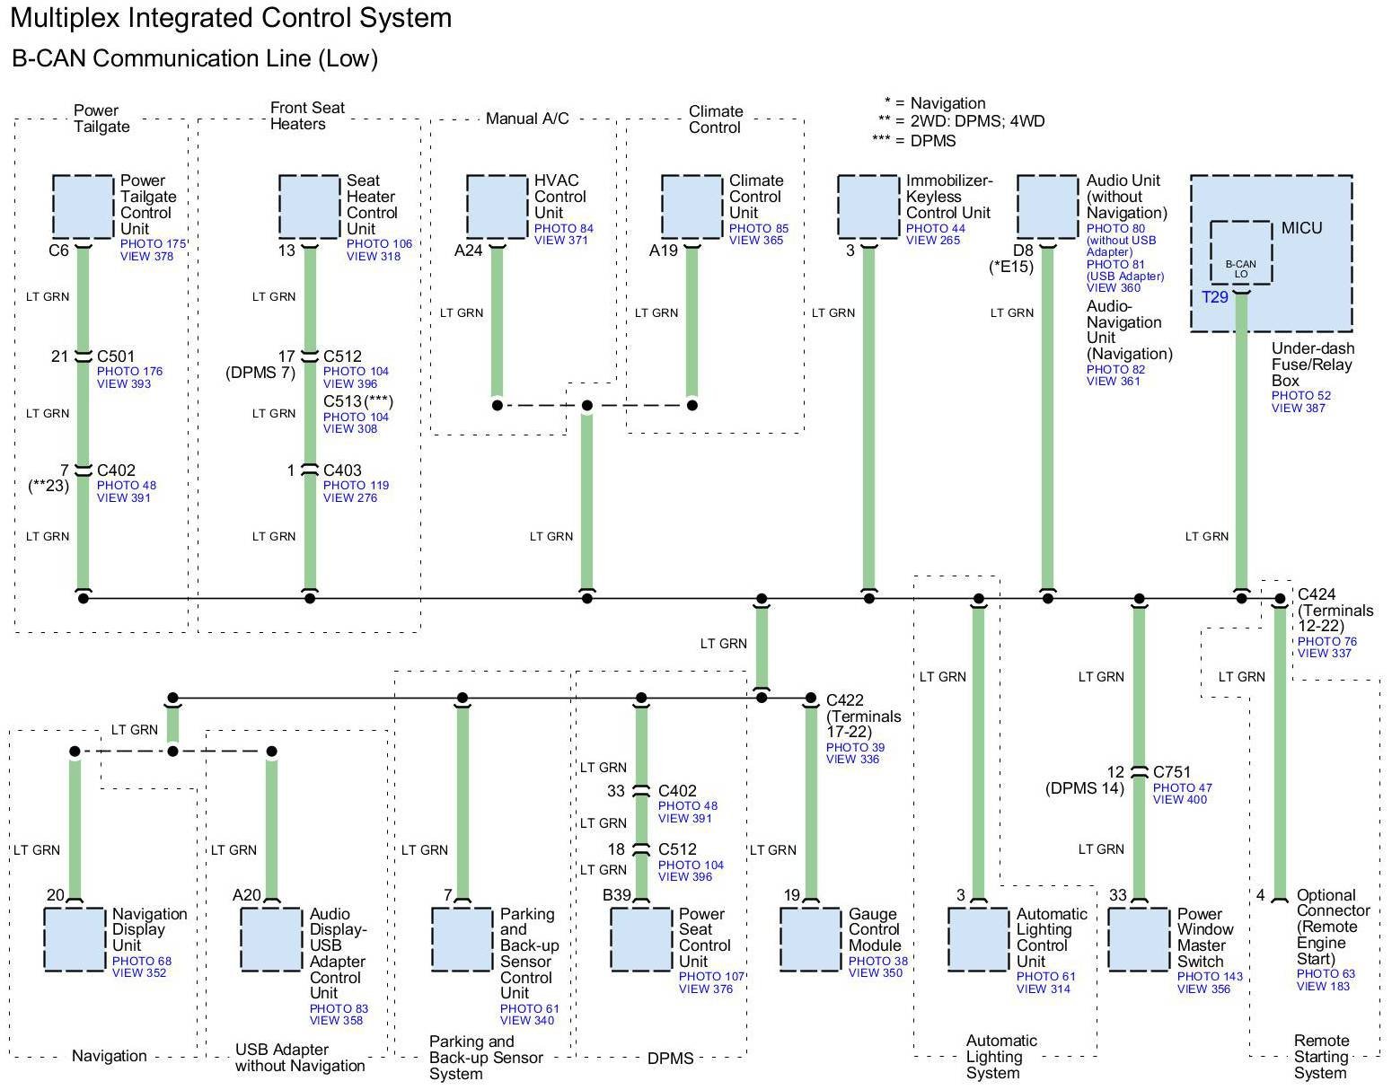Select the Climate Control Unit box
Viewport: 1392px width, 1090px height.
[x=692, y=207]
